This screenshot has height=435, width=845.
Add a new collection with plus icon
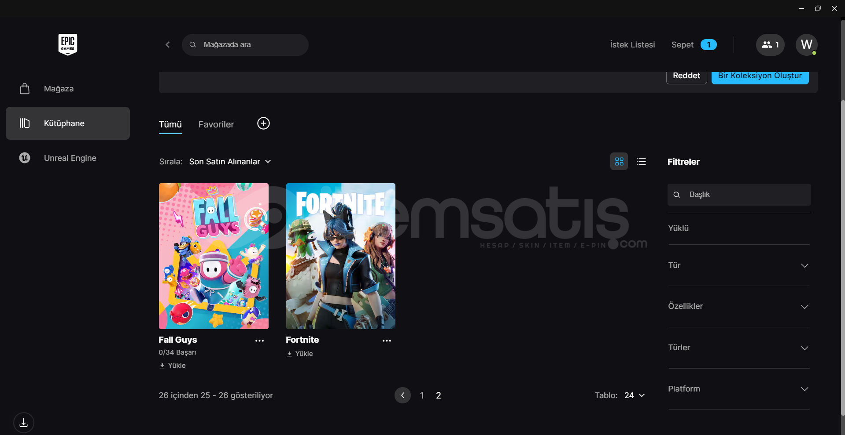tap(263, 123)
